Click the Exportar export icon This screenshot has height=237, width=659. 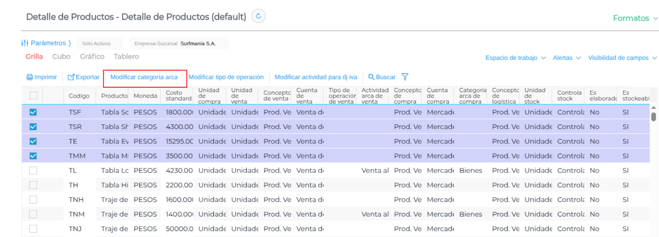pyautogui.click(x=71, y=77)
